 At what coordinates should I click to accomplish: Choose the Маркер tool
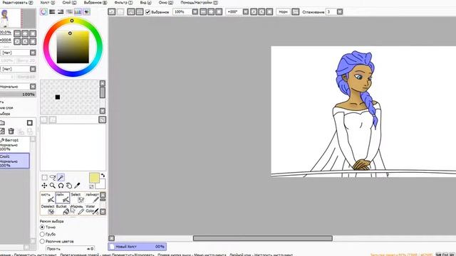(78, 209)
